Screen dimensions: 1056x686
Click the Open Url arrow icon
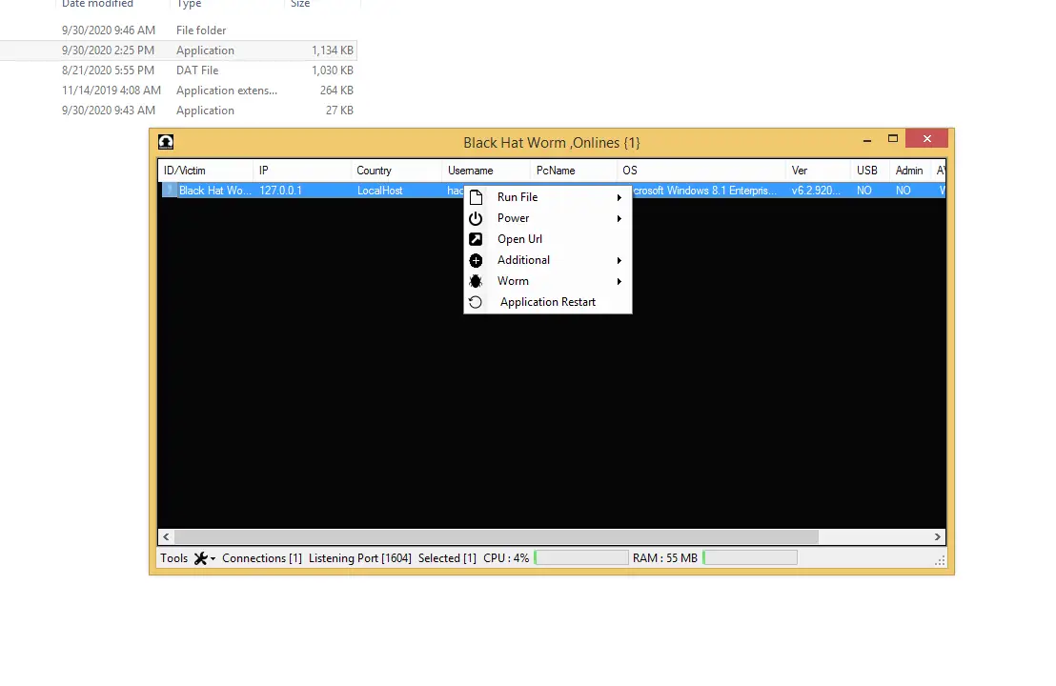tap(476, 239)
